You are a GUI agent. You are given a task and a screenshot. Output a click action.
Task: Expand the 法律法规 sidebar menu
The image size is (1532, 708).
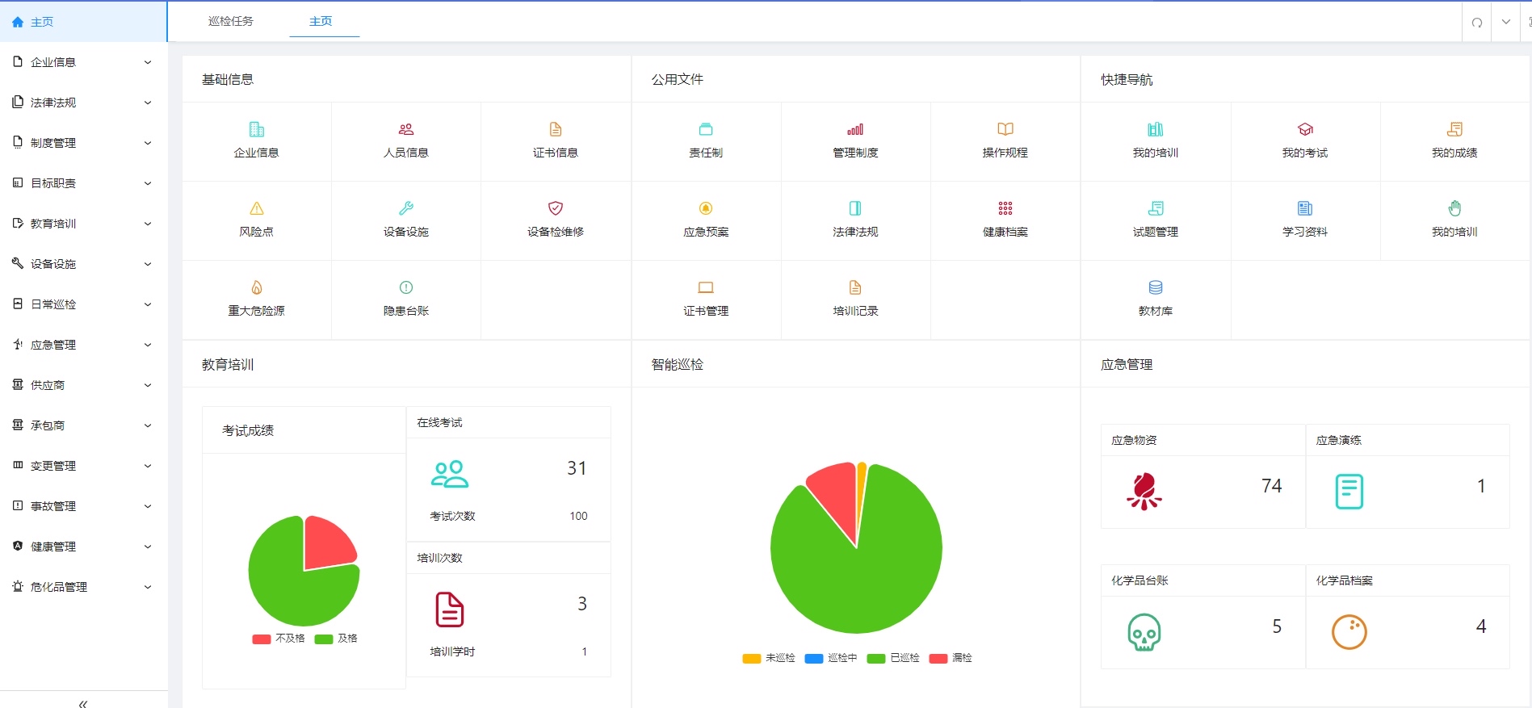click(x=84, y=103)
